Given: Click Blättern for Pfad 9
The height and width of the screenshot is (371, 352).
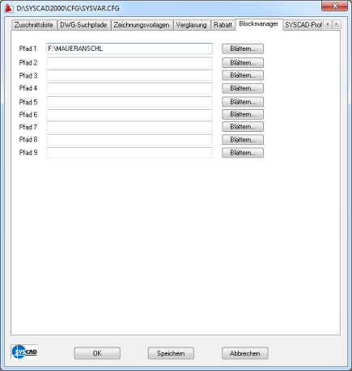Looking at the screenshot, I should 243,153.
